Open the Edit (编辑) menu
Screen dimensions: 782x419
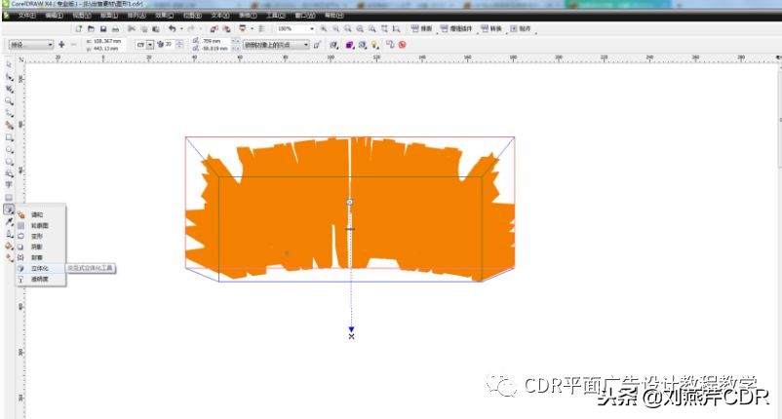tap(54, 16)
